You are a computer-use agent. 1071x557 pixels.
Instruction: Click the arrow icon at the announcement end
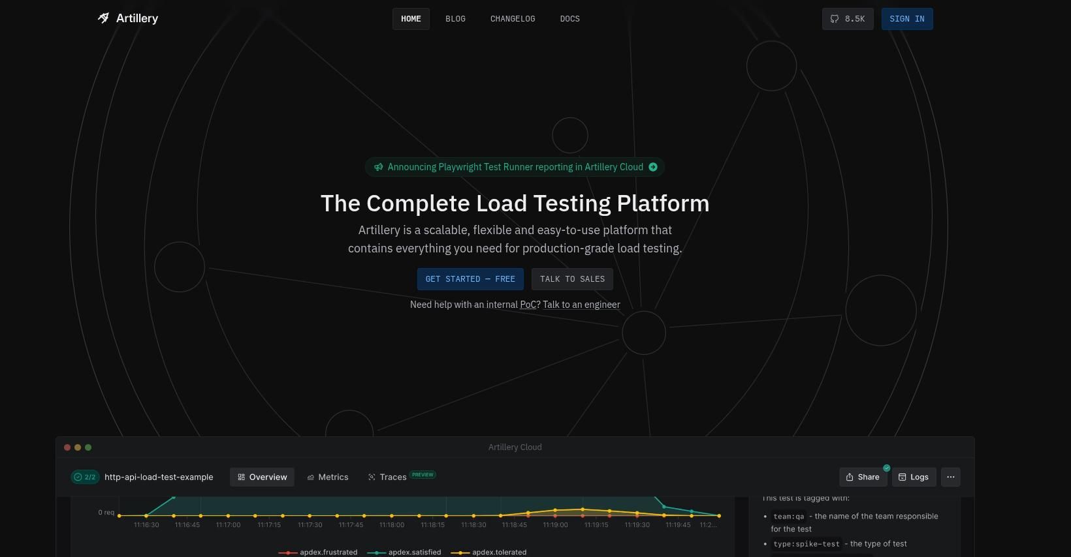coord(652,167)
